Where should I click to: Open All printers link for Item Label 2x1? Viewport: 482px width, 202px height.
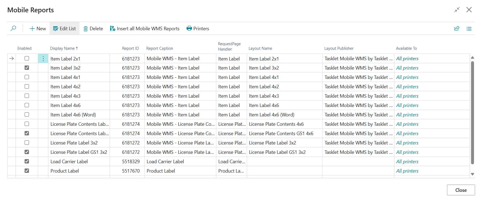point(407,59)
